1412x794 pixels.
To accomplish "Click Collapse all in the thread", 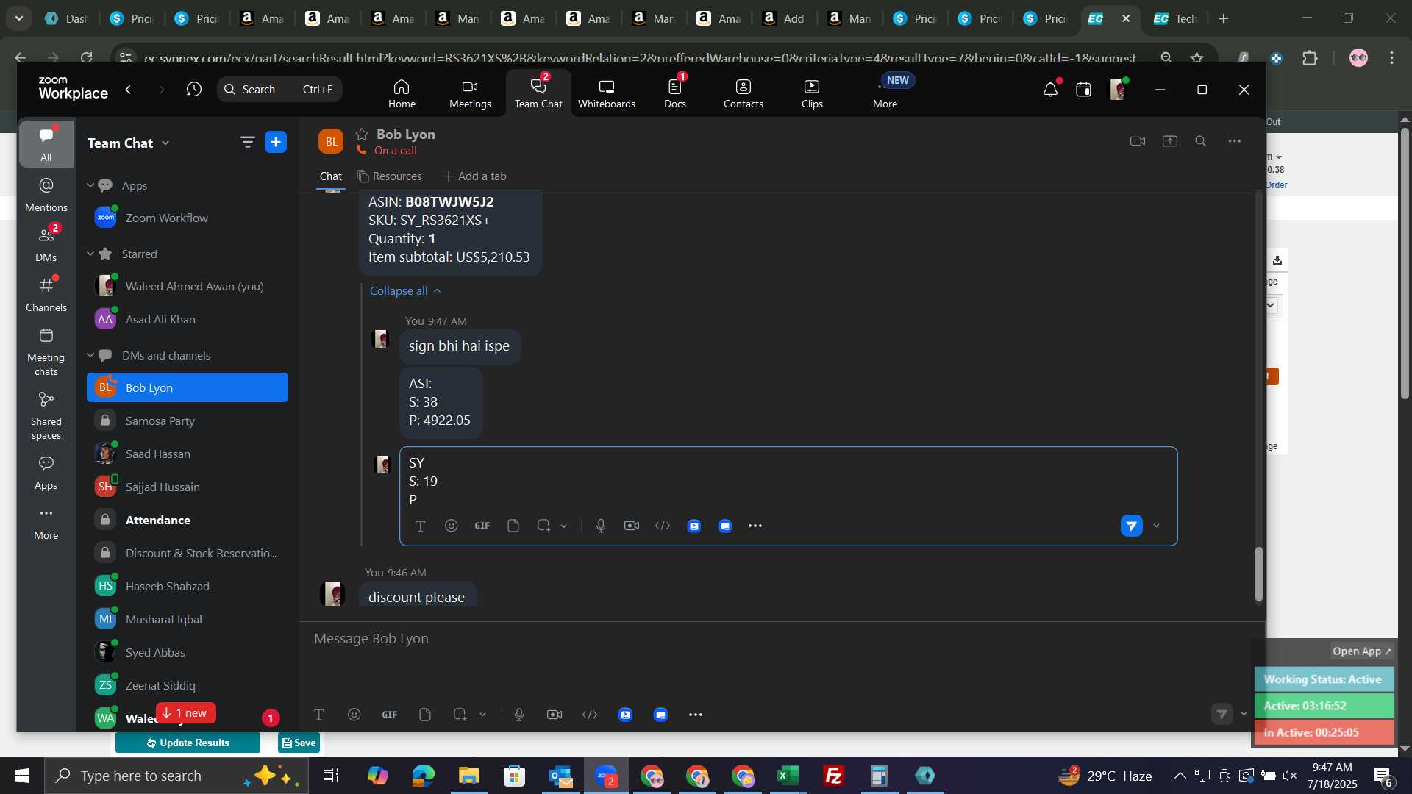I will (405, 291).
